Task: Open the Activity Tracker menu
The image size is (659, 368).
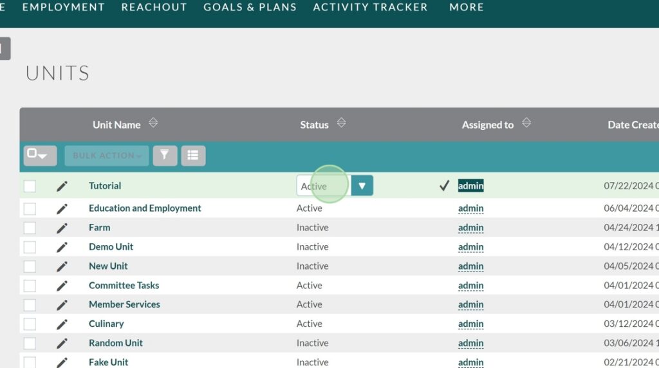Action: click(370, 8)
